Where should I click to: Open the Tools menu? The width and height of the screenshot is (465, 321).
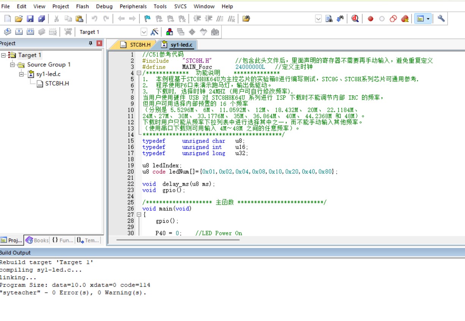(x=160, y=6)
